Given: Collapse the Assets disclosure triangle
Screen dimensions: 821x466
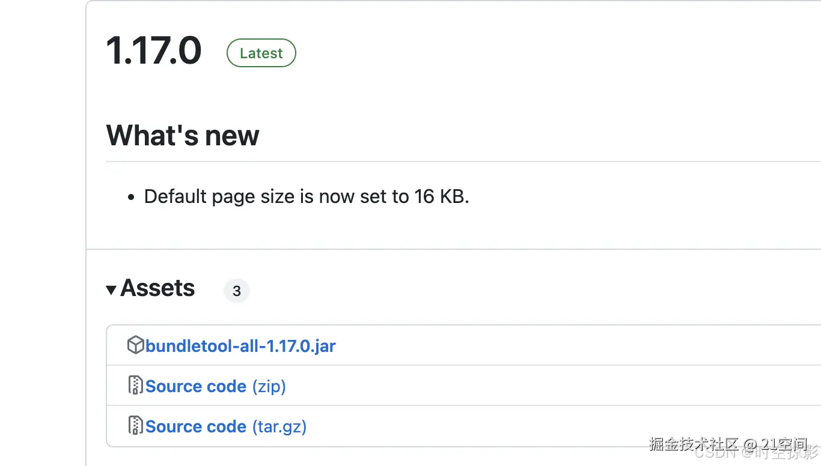Looking at the screenshot, I should 111,290.
